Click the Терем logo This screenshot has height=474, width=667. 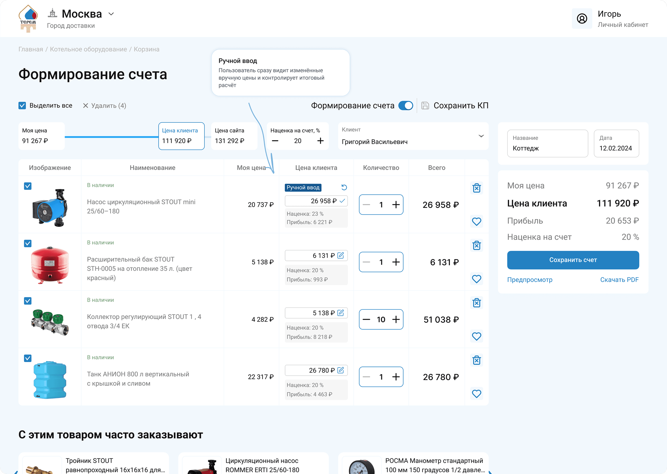(28, 18)
